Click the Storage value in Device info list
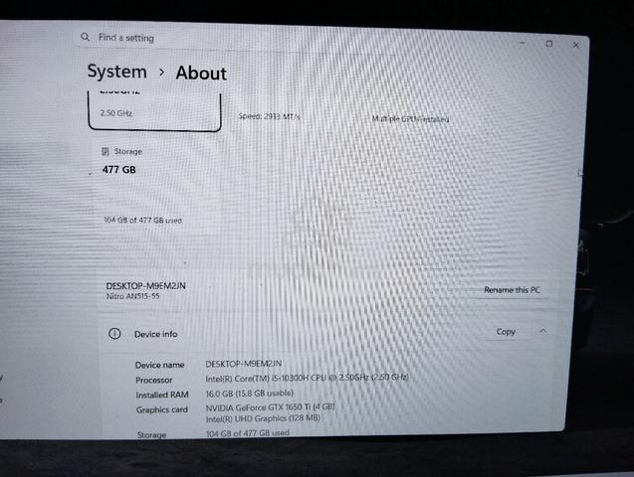 (248, 433)
